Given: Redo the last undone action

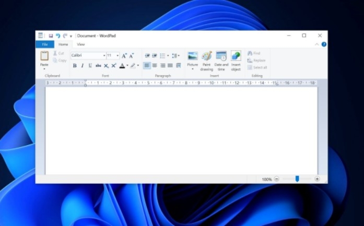Looking at the screenshot, I should 65,35.
